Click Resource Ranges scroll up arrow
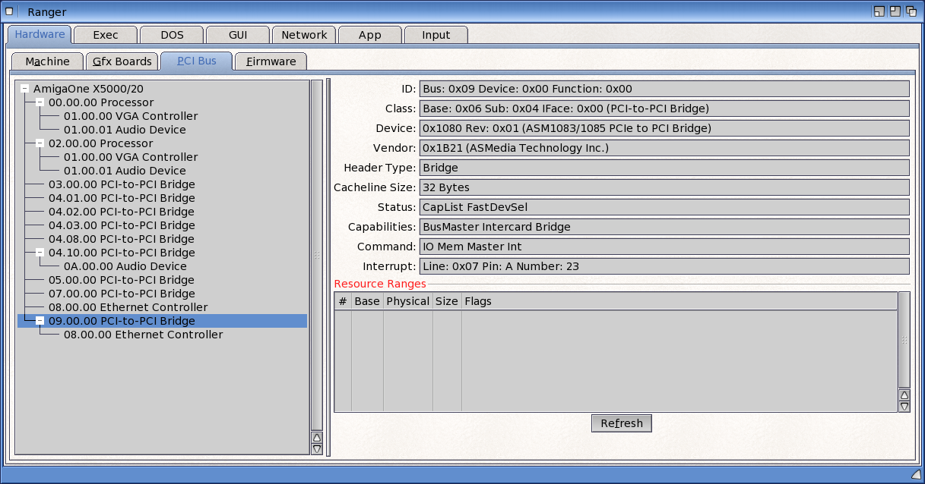 pos(904,395)
